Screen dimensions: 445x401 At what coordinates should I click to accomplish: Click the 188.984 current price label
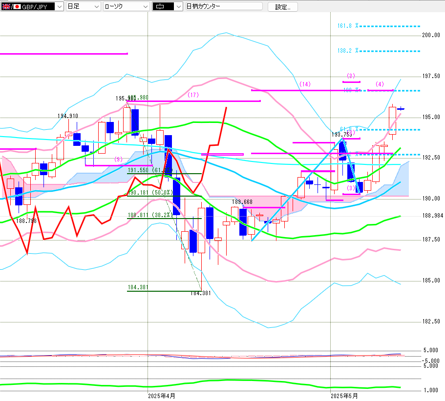coord(432,216)
